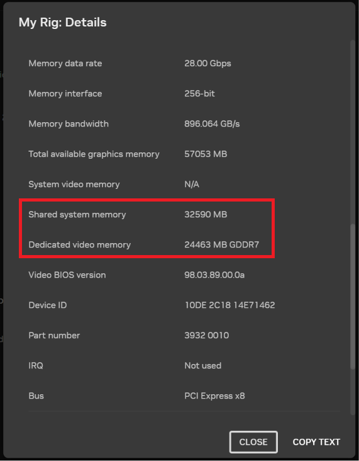Click the PCI Express x8 value
Viewport: 359px width, 461px height.
[x=214, y=396]
